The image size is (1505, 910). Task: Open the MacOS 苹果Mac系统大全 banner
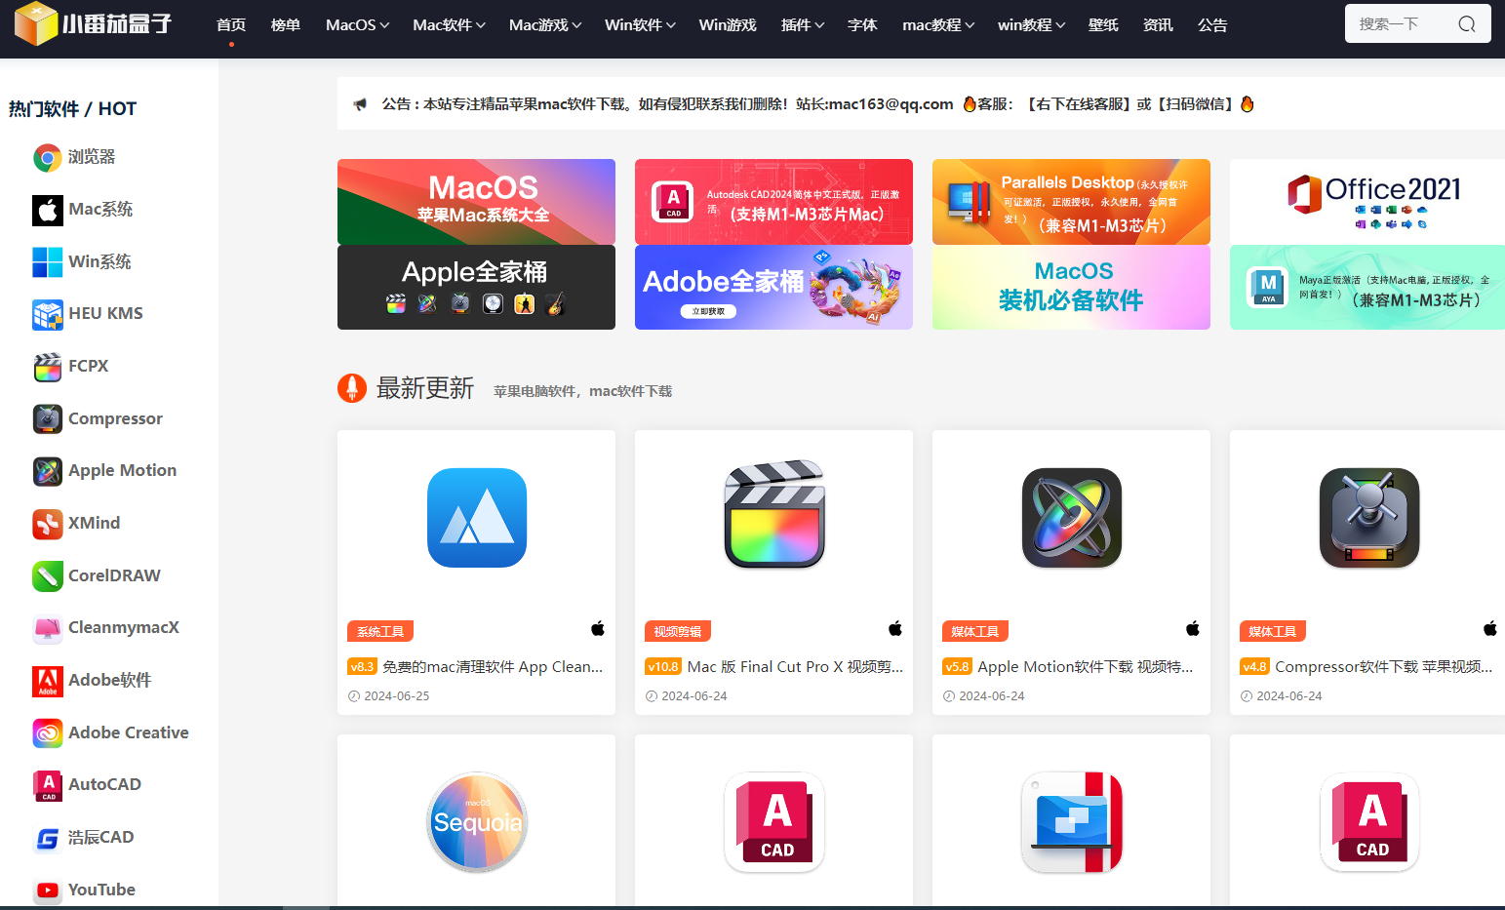tap(476, 201)
